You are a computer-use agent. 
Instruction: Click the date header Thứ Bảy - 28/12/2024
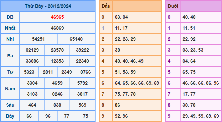(x=48, y=6)
